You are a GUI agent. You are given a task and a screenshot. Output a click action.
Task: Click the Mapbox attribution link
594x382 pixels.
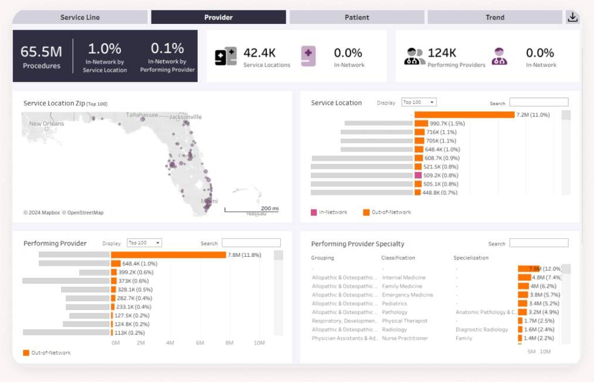(x=42, y=213)
